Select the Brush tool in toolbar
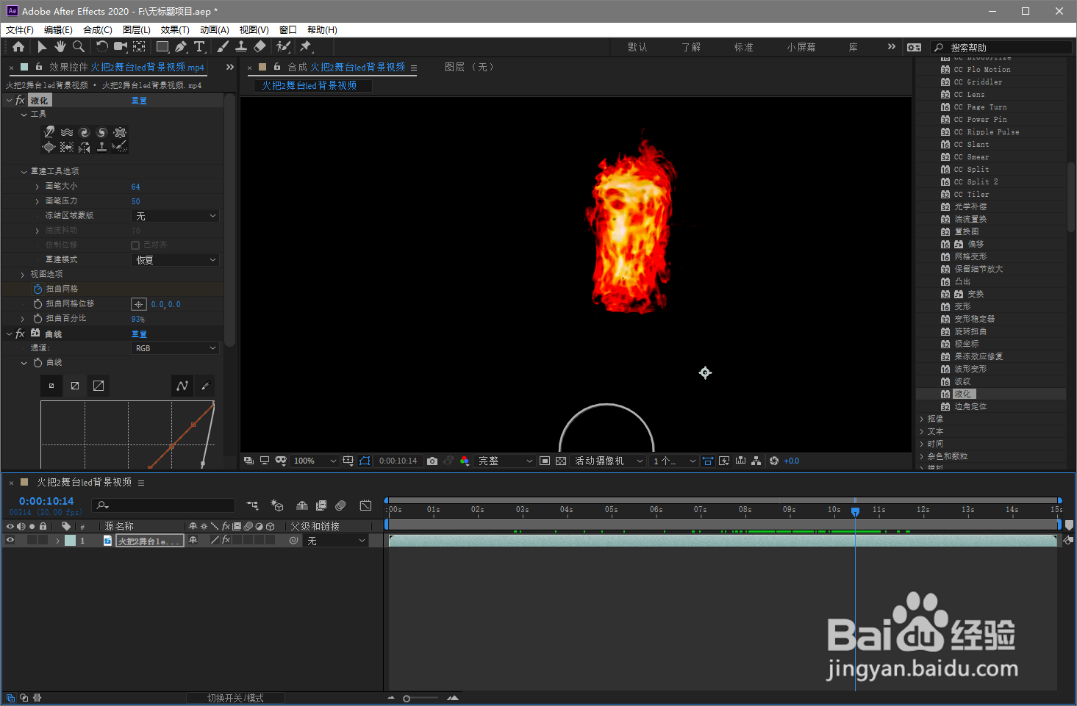This screenshot has height=706, width=1077. click(223, 46)
